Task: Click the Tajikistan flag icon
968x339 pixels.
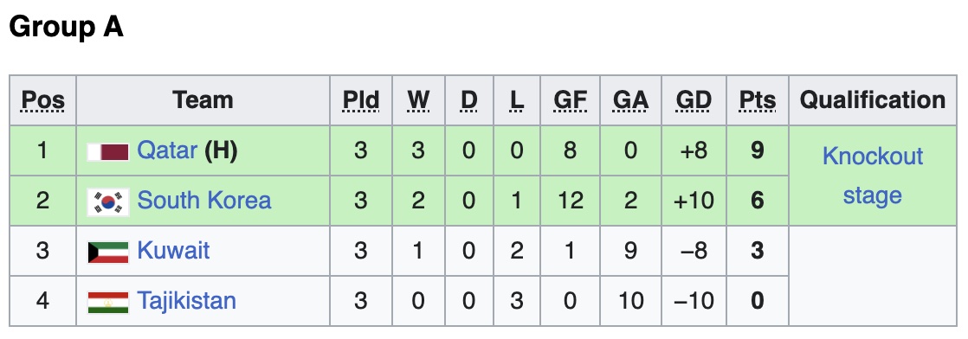Action: tap(108, 302)
